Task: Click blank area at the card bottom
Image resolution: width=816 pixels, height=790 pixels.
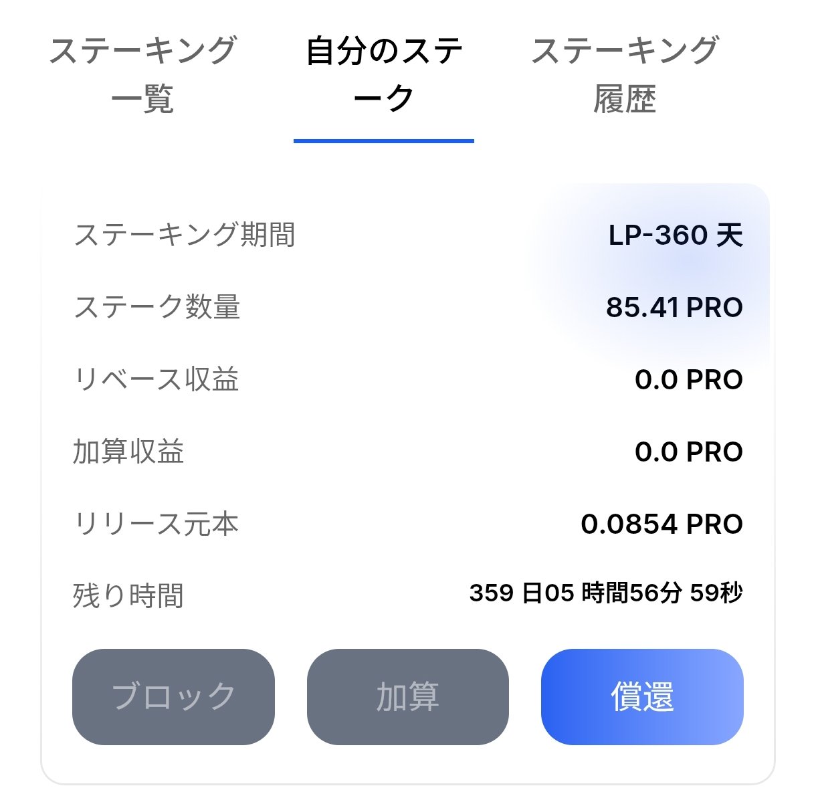Action: pyautogui.click(x=408, y=765)
